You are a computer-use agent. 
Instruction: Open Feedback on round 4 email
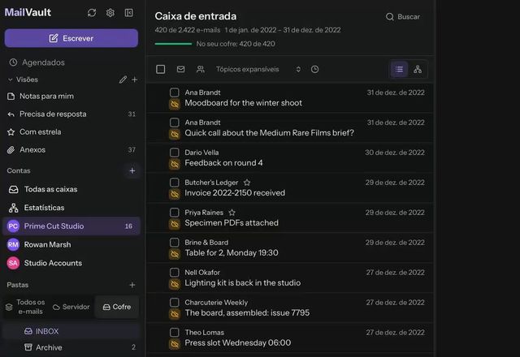[x=290, y=157]
